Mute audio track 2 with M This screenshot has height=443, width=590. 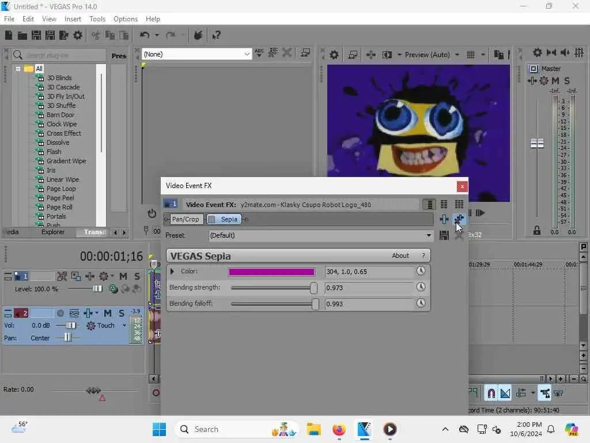coord(108,313)
